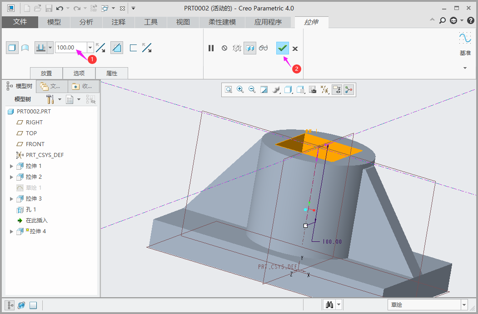Toggle the spin center display icon

point(349,90)
